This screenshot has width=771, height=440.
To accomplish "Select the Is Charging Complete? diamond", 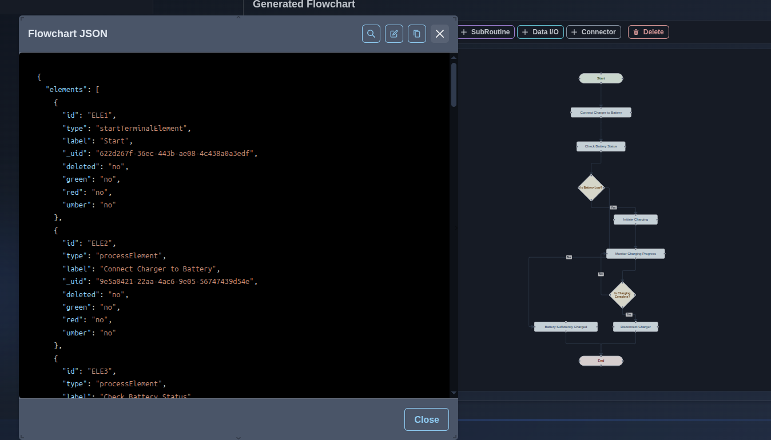I will tap(622, 295).
